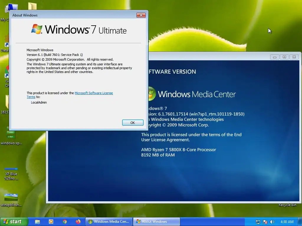Click '8192 MB of RAM' text
The height and width of the screenshot is (226, 302).
158,155
